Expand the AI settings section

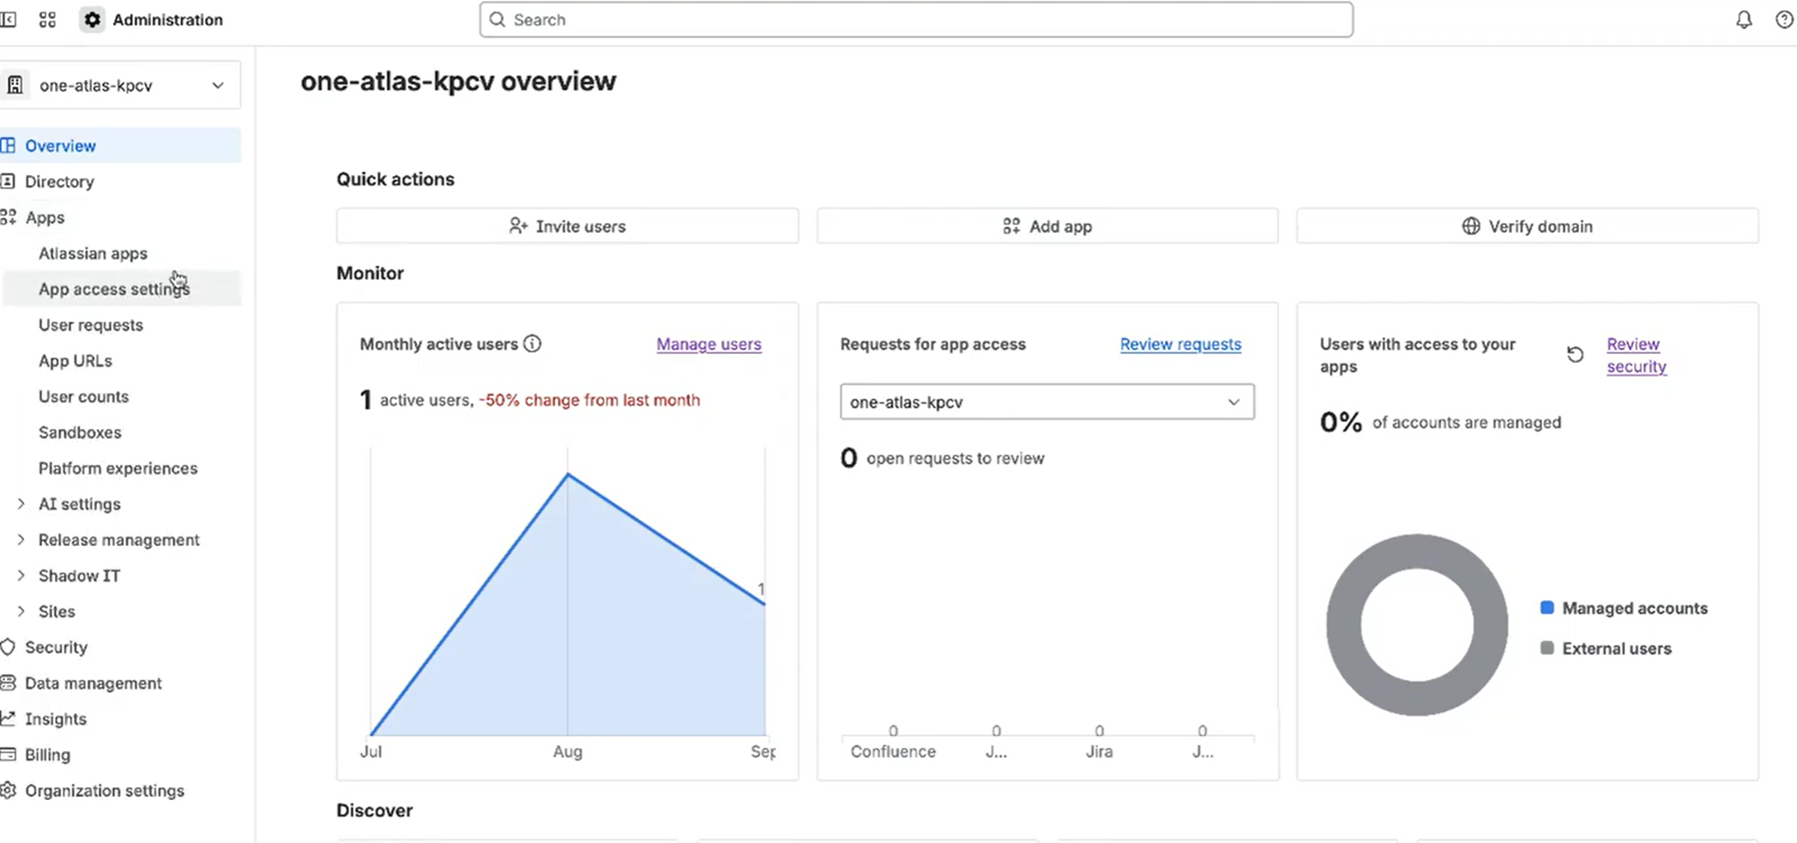tap(21, 504)
